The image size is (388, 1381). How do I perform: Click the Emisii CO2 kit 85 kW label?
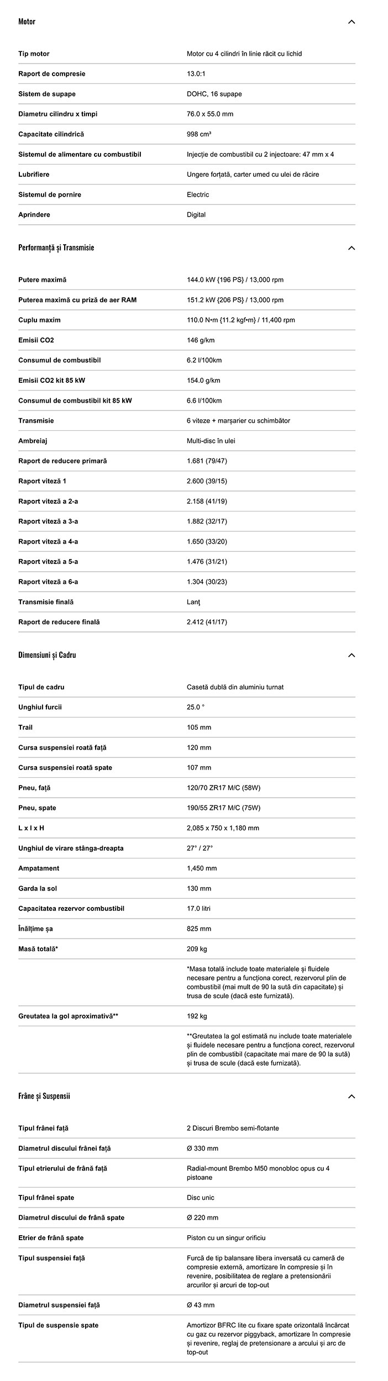[x=51, y=381]
